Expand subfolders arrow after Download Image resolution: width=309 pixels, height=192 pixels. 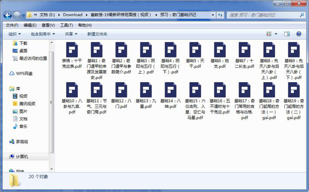[x=87, y=15]
